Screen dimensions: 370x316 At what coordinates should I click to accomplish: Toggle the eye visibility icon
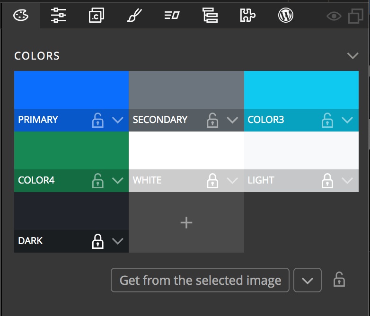click(334, 16)
